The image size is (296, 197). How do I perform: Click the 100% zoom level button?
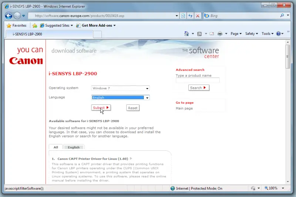click(x=271, y=188)
